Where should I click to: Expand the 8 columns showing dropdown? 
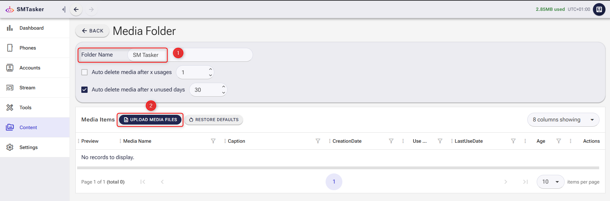click(563, 120)
